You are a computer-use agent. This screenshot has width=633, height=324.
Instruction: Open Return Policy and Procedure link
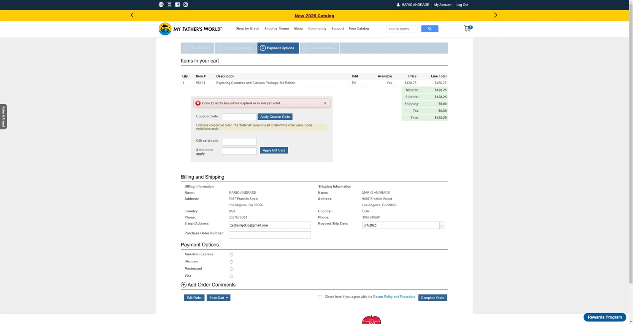tap(394, 297)
